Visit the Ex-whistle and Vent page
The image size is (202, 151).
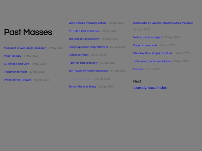pos(16,64)
